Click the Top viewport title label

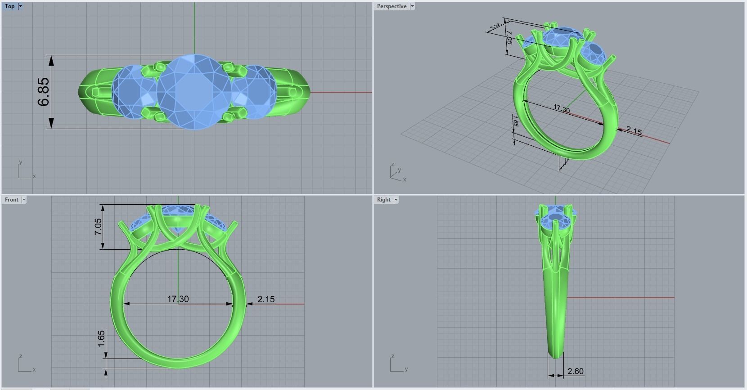[10, 6]
